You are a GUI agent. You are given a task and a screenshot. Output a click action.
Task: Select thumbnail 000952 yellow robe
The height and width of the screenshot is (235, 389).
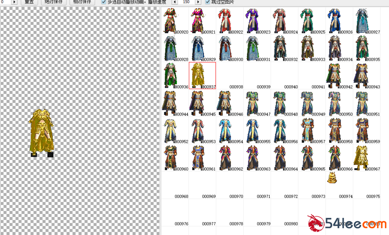pos(175,130)
